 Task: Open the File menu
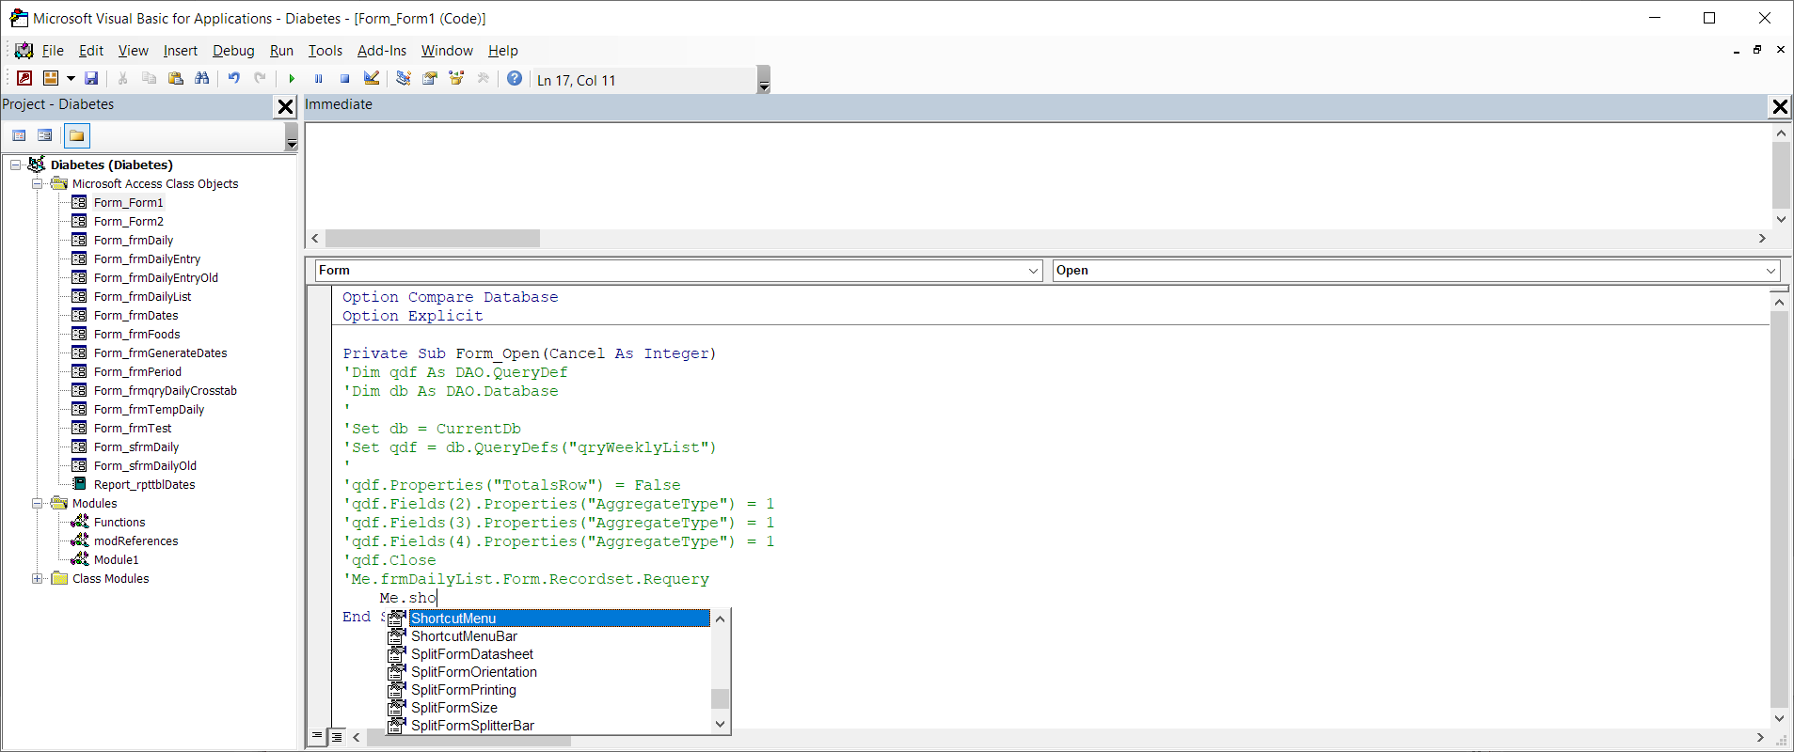53,51
